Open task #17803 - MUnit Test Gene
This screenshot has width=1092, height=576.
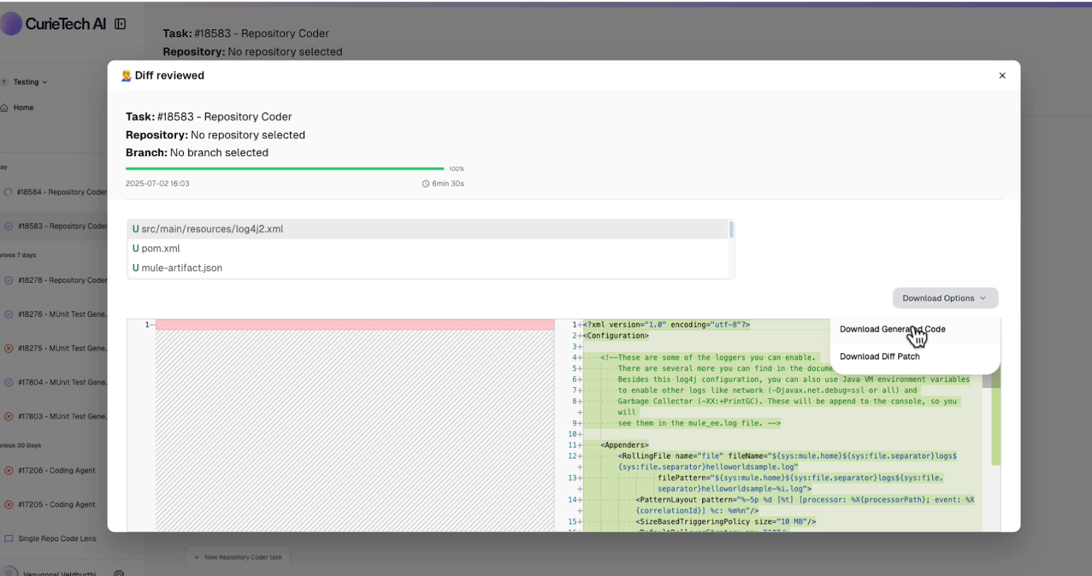[62, 416]
